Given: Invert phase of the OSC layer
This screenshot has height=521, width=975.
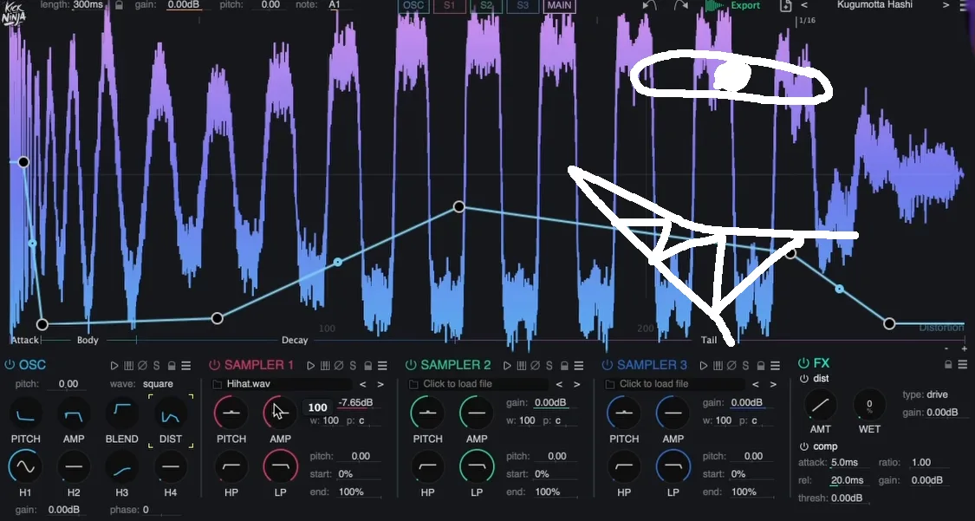Looking at the screenshot, I should (x=142, y=366).
